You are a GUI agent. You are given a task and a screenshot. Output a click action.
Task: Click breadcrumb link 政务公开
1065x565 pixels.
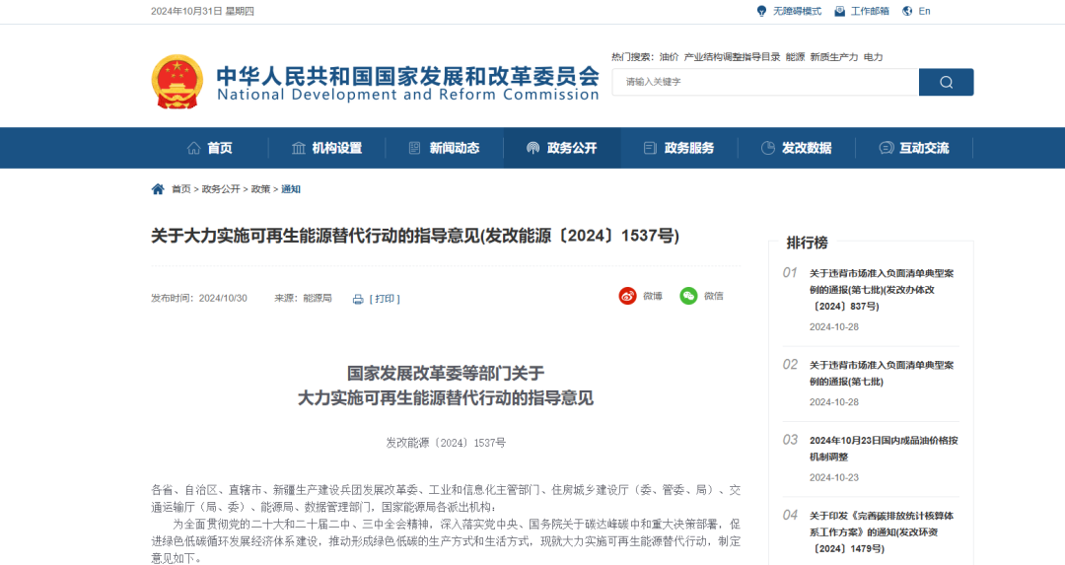pos(221,188)
